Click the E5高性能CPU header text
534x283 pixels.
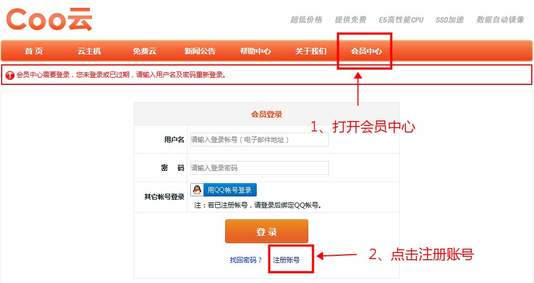(x=401, y=19)
